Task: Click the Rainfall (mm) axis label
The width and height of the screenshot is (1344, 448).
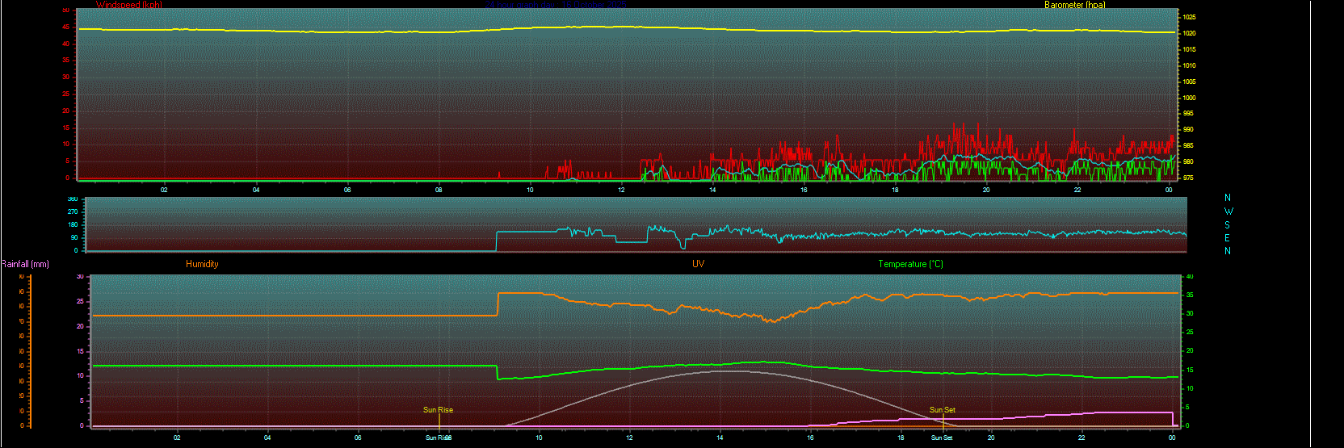Action: (25, 264)
